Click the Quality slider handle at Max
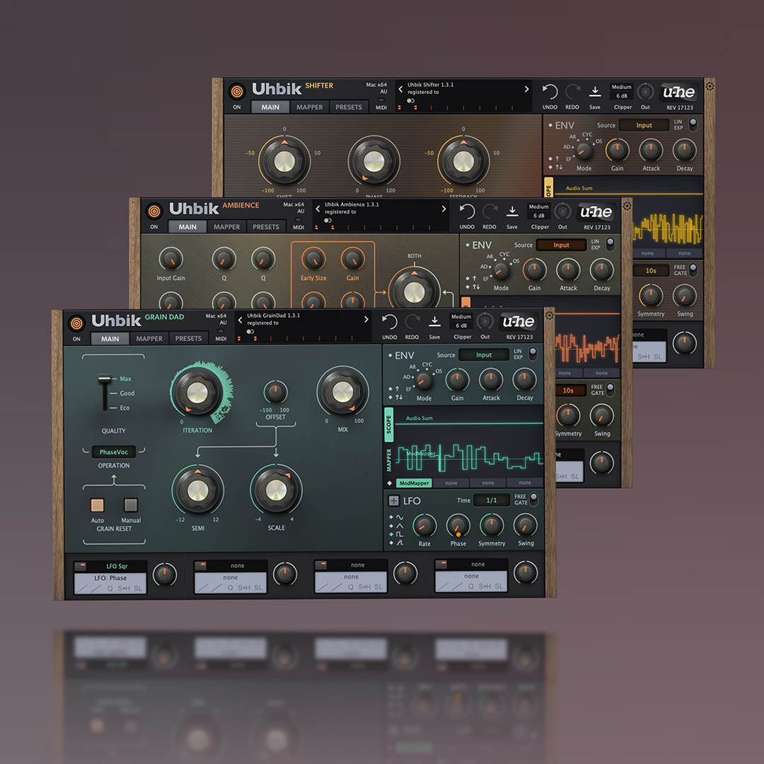Image resolution: width=764 pixels, height=764 pixels. 104,378
